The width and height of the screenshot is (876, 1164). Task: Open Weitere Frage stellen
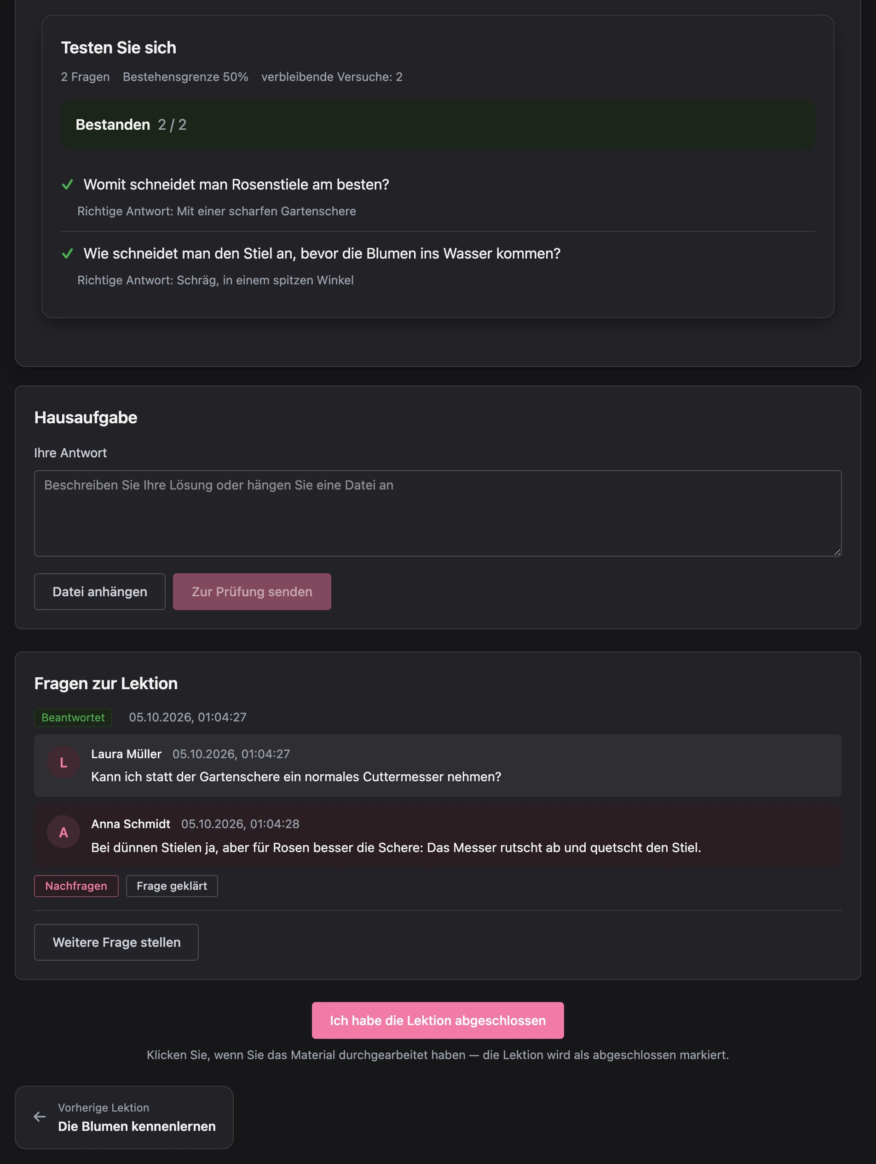(116, 942)
